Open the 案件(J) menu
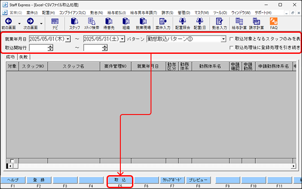Image resolution: width=302 pixels, height=189 pixels. (32, 12)
